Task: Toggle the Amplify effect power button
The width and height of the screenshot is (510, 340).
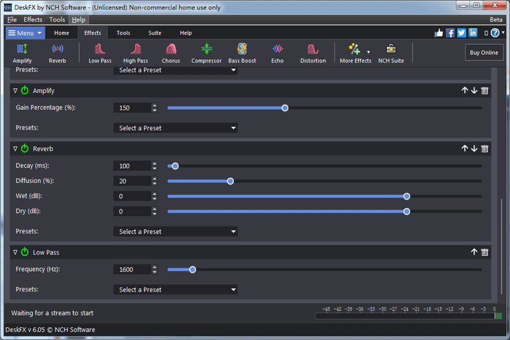Action: click(x=25, y=90)
